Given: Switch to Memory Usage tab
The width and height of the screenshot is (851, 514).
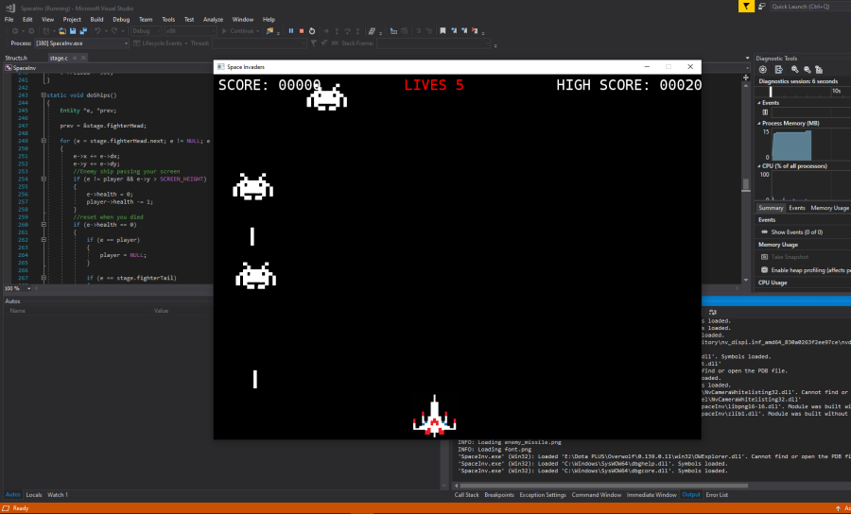Looking at the screenshot, I should click(829, 208).
